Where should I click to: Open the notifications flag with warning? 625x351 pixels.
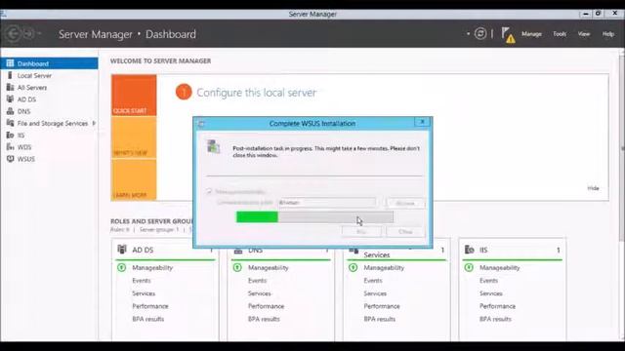508,35
